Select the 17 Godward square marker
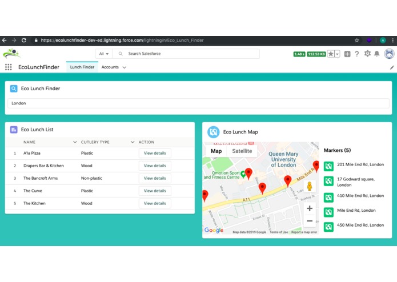Viewport: 397px width, 282px height. (354, 182)
